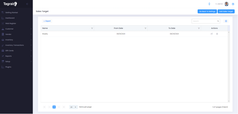The width and height of the screenshot is (238, 114).
Task: Expand the Inventory Transactions sidebar menu
Action: [16, 45]
